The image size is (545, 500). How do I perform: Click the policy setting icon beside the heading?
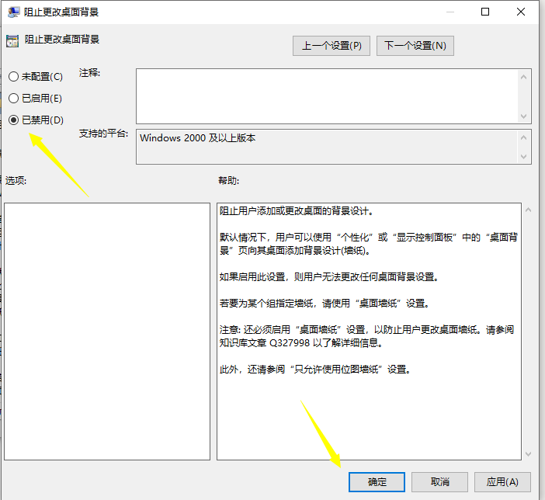[x=12, y=42]
